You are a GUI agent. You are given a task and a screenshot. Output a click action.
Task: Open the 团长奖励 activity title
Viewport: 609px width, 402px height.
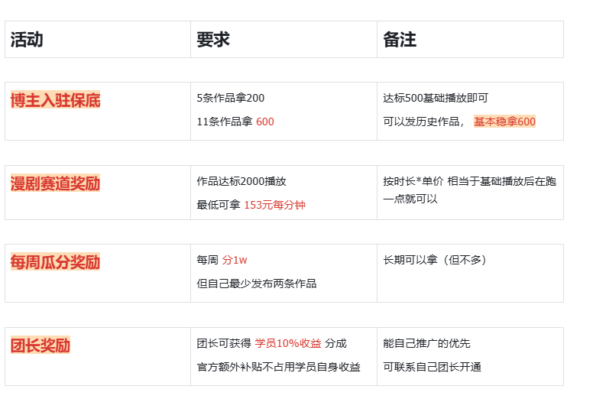pyautogui.click(x=40, y=345)
